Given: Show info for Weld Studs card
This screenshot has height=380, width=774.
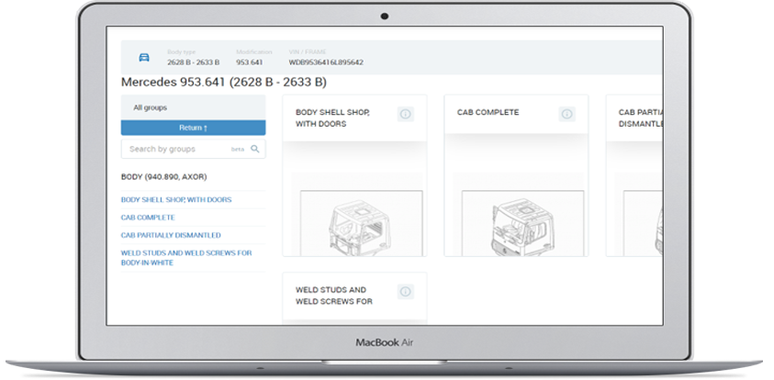Looking at the screenshot, I should [405, 292].
